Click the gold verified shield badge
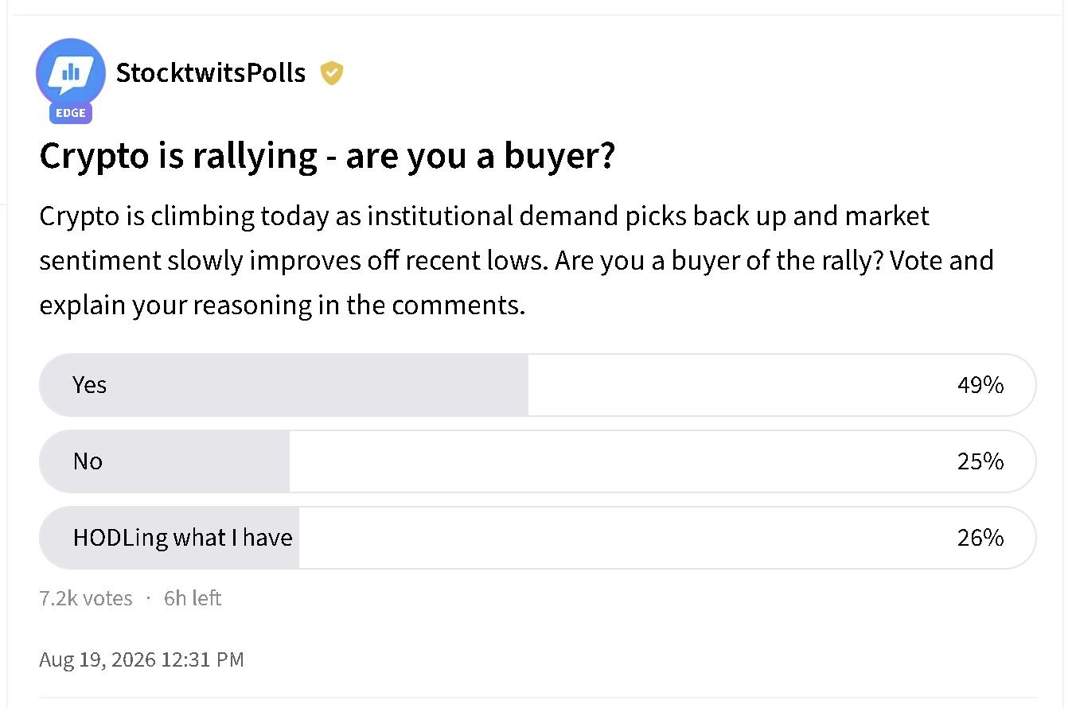The width and height of the screenshot is (1076, 708). coord(331,73)
